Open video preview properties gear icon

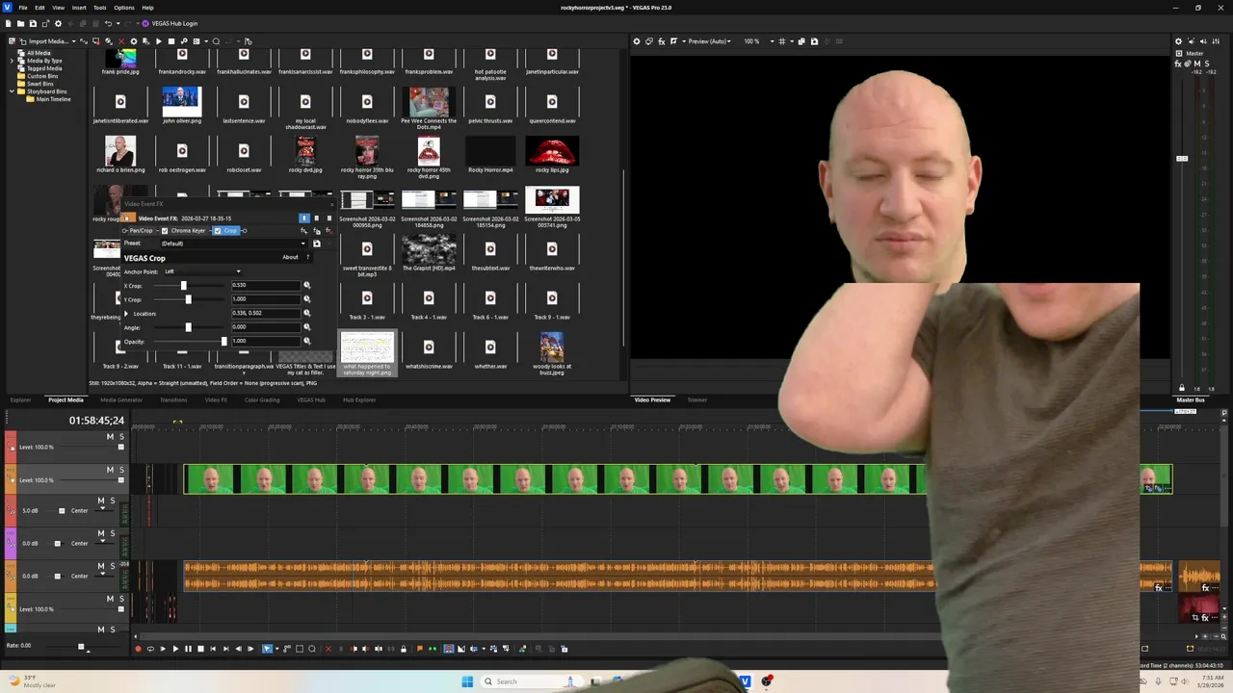[636, 41]
